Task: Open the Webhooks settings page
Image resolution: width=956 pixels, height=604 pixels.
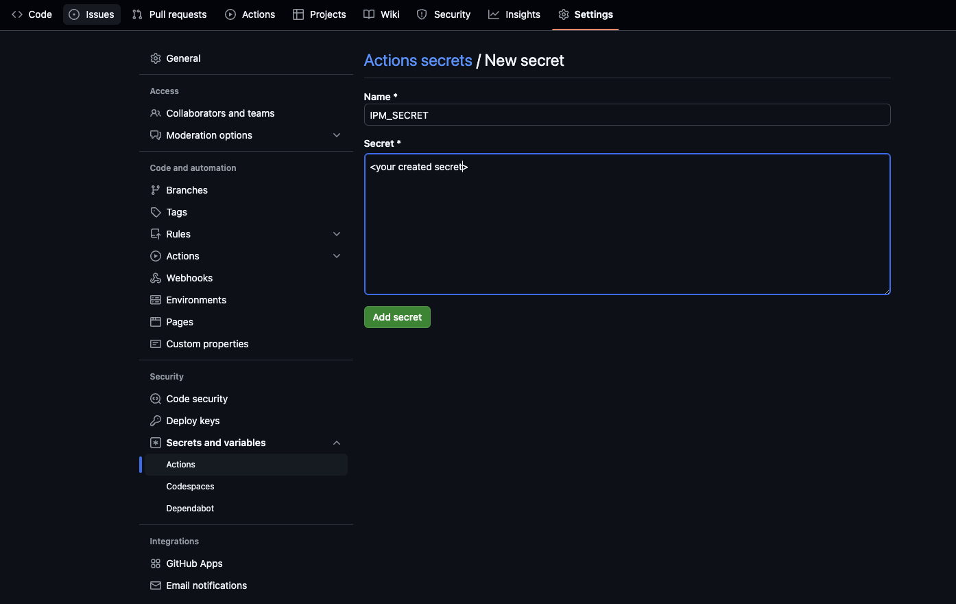Action: click(x=246, y=278)
